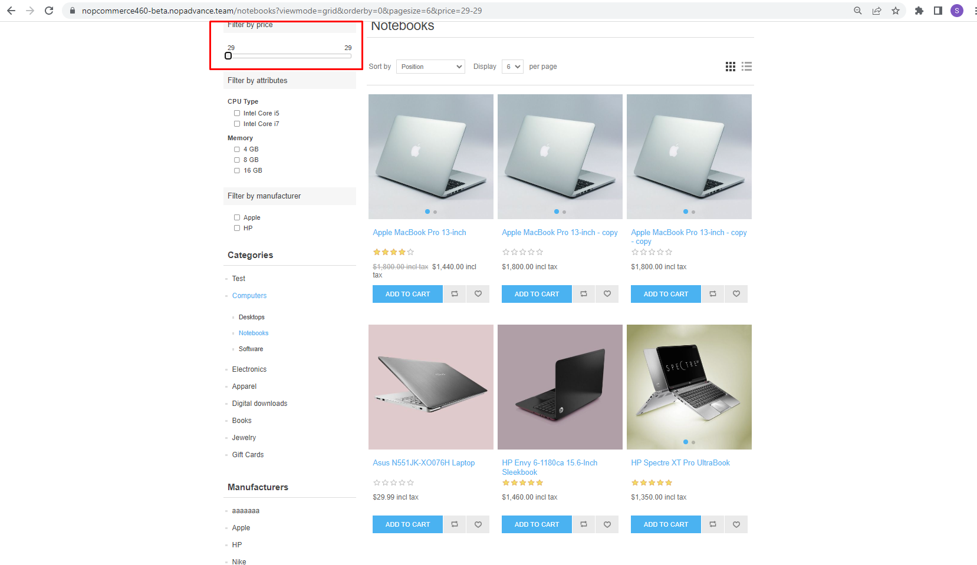This screenshot has width=977, height=565.
Task: Add HP Spectre XT Pro UltraBook to cart
Action: [665, 524]
